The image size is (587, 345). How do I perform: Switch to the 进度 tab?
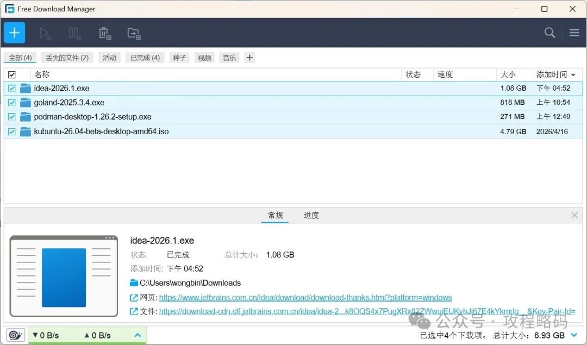coord(311,215)
